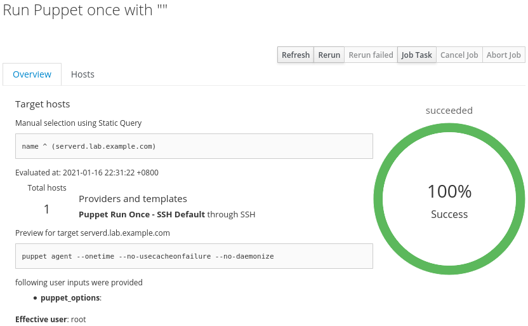Click the puppet agent command preview box
This screenshot has height=326, width=528.
(194, 256)
